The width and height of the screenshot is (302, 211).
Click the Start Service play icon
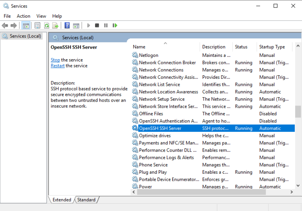tap(88, 25)
